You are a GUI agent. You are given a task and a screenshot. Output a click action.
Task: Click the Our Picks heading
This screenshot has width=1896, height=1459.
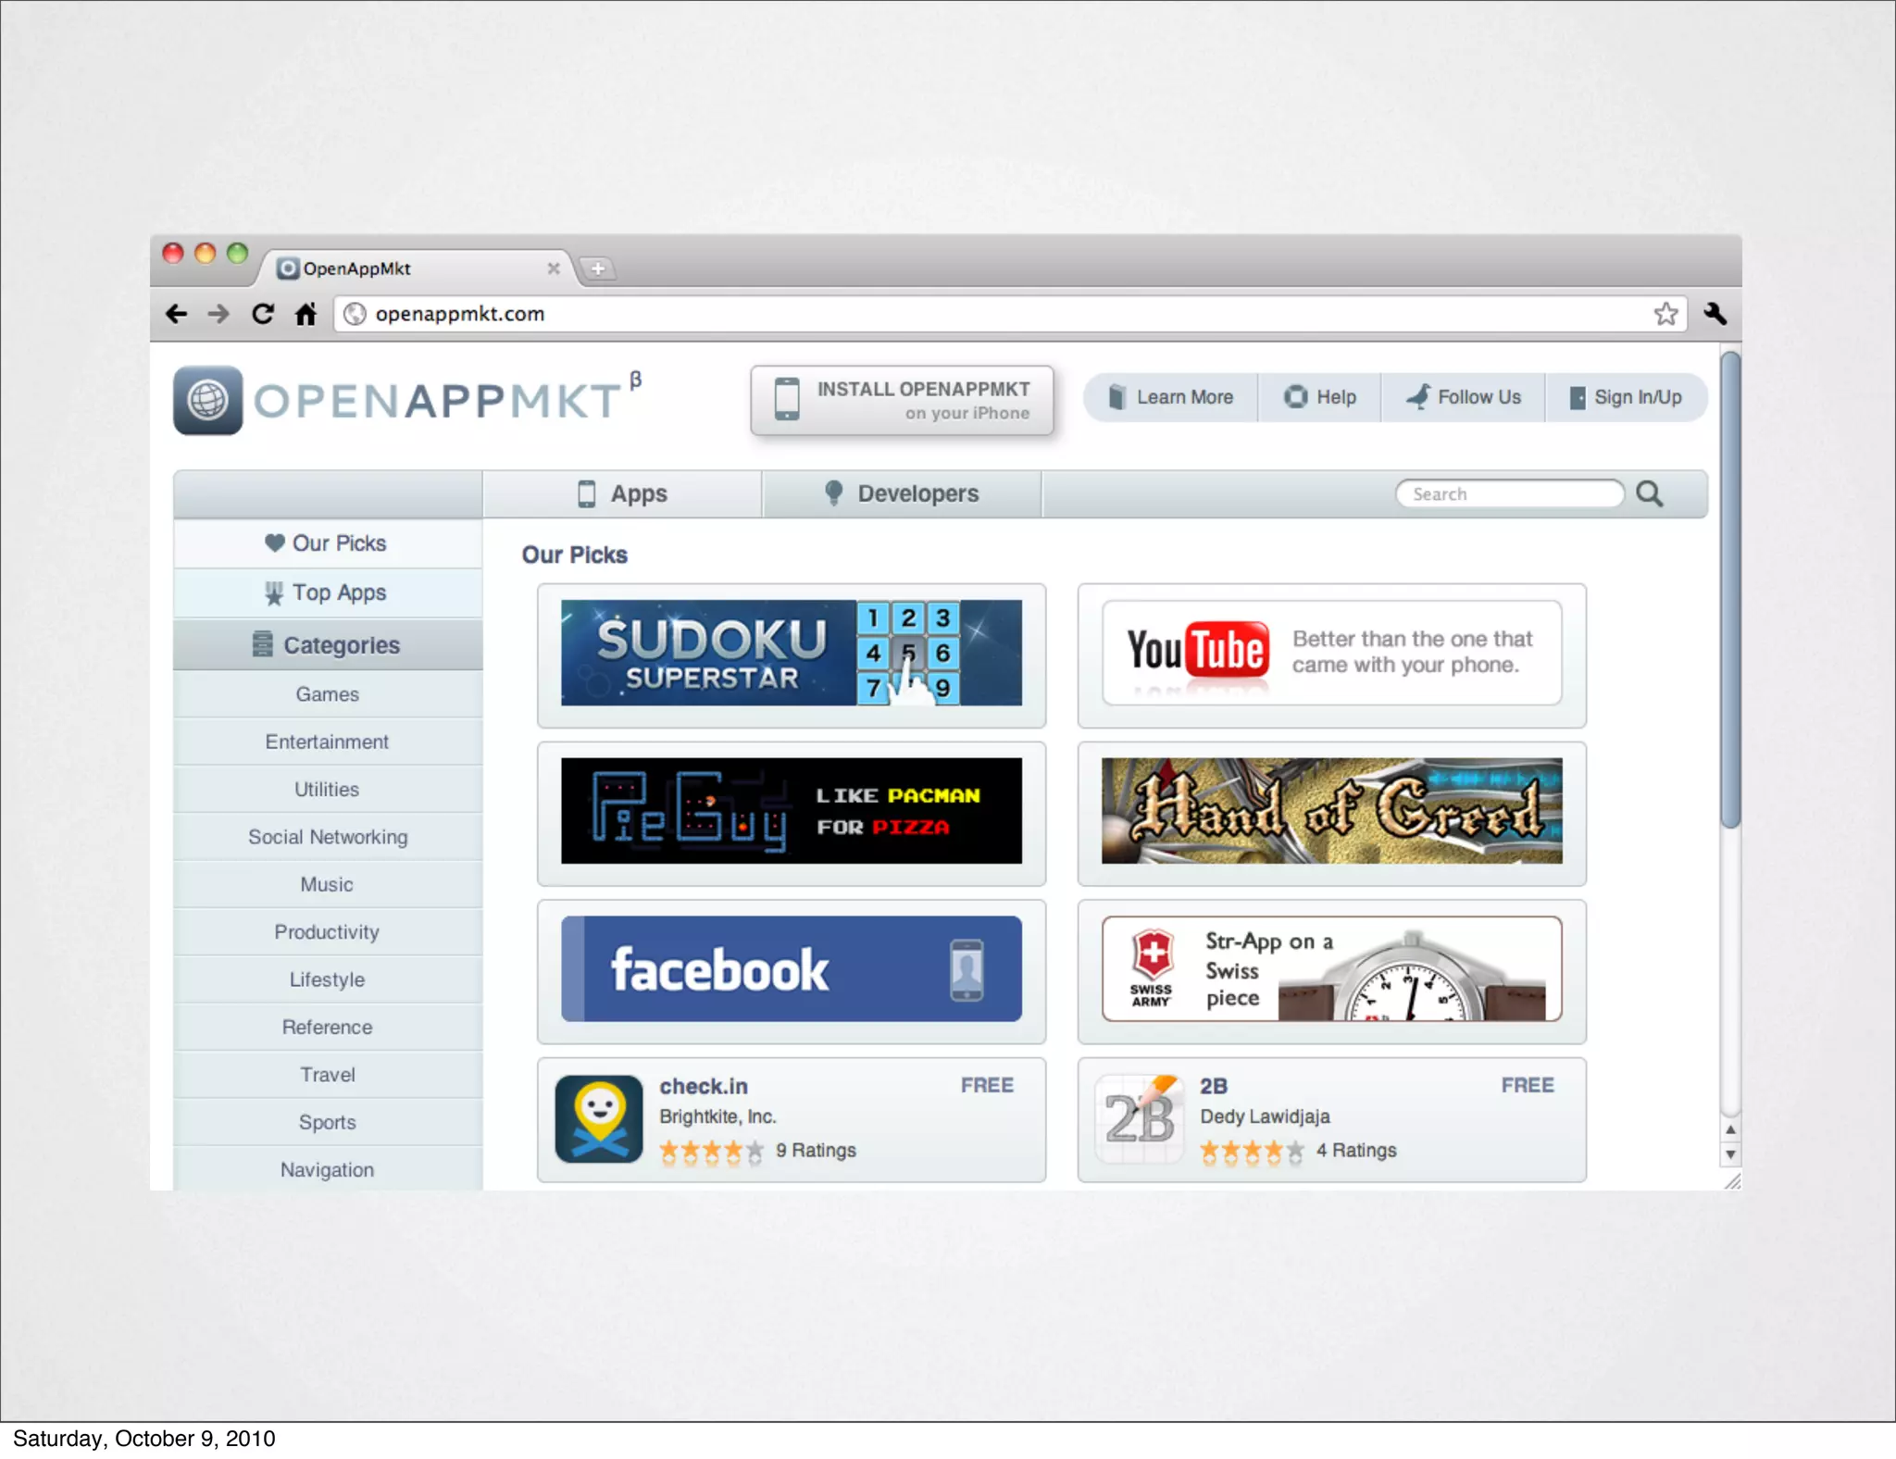click(x=575, y=555)
